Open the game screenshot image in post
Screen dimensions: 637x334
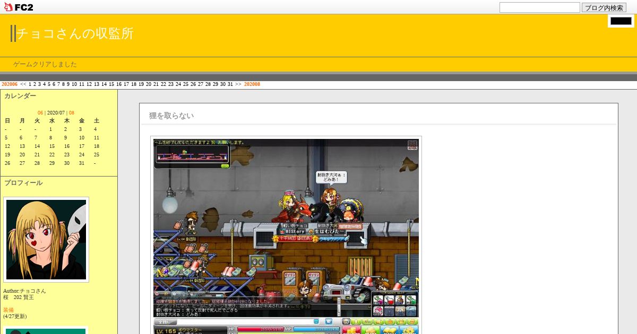click(x=286, y=236)
